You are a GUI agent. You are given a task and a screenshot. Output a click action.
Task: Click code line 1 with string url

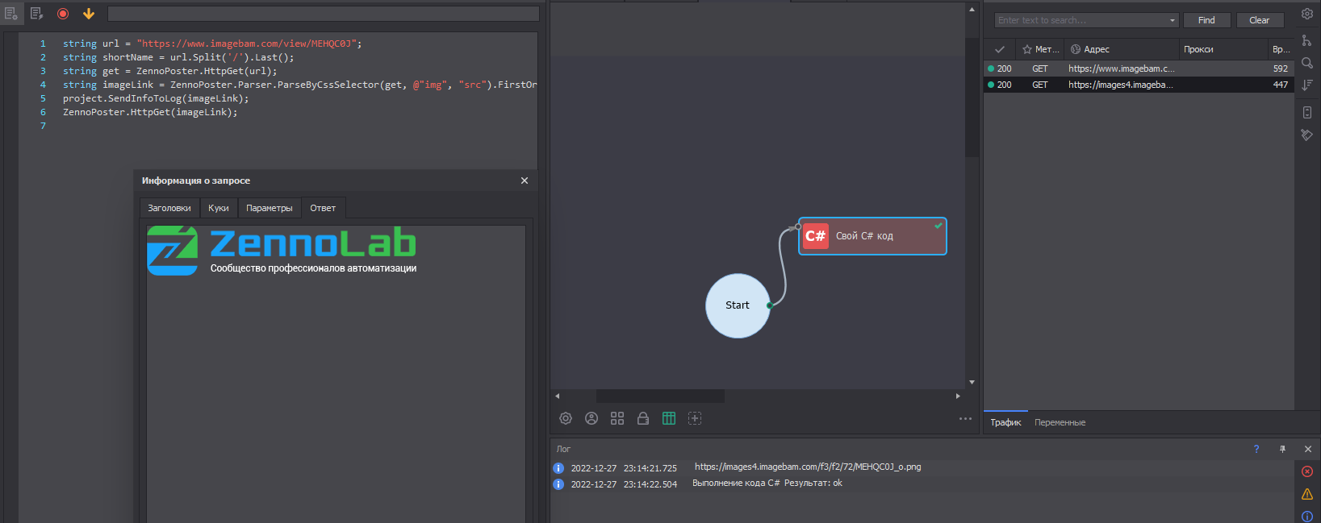click(x=212, y=44)
